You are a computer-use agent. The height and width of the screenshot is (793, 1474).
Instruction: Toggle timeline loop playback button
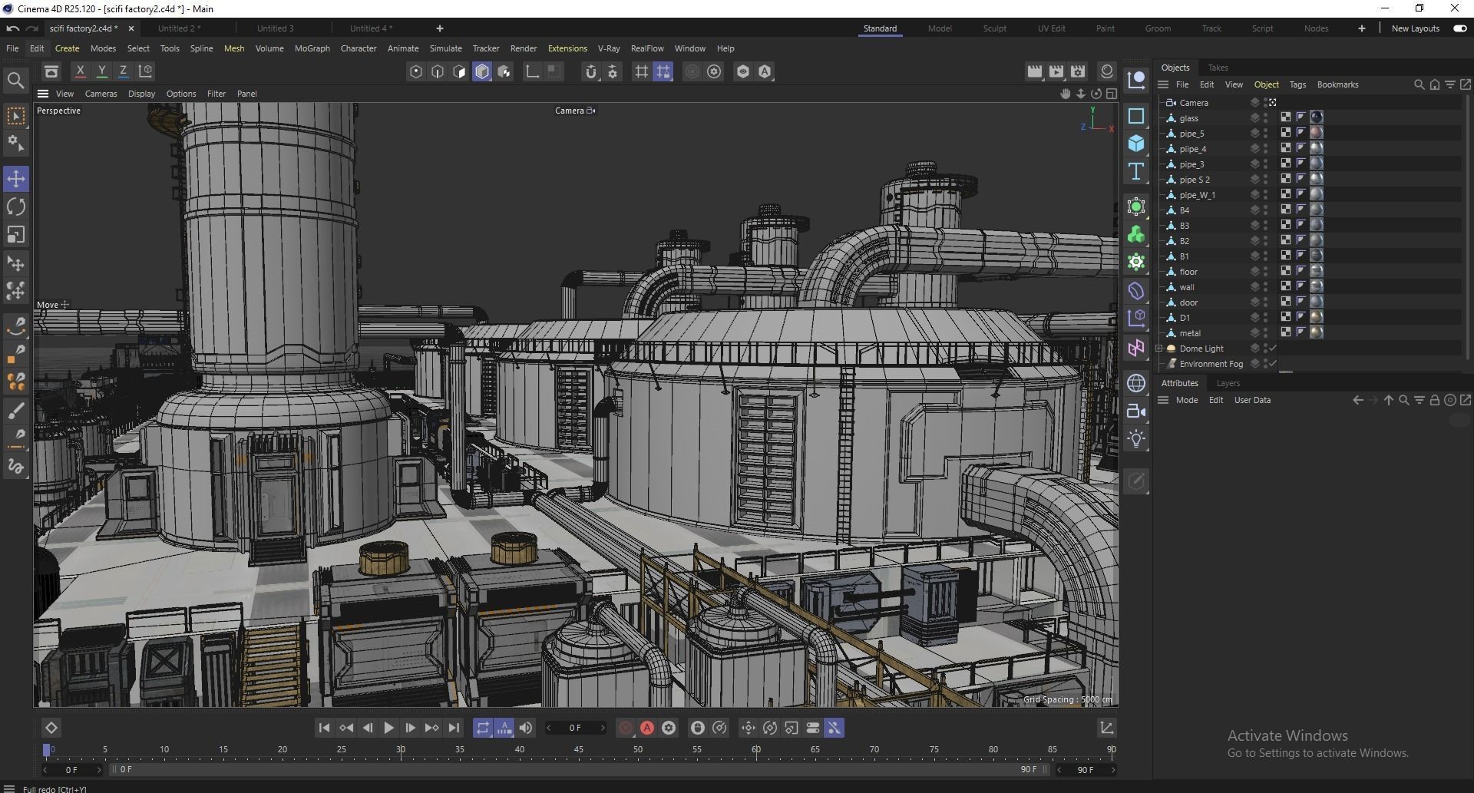pos(482,728)
